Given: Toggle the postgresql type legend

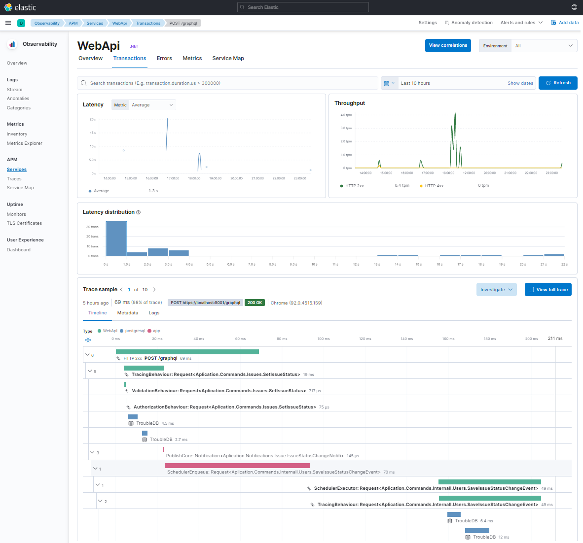Looking at the screenshot, I should coord(132,331).
